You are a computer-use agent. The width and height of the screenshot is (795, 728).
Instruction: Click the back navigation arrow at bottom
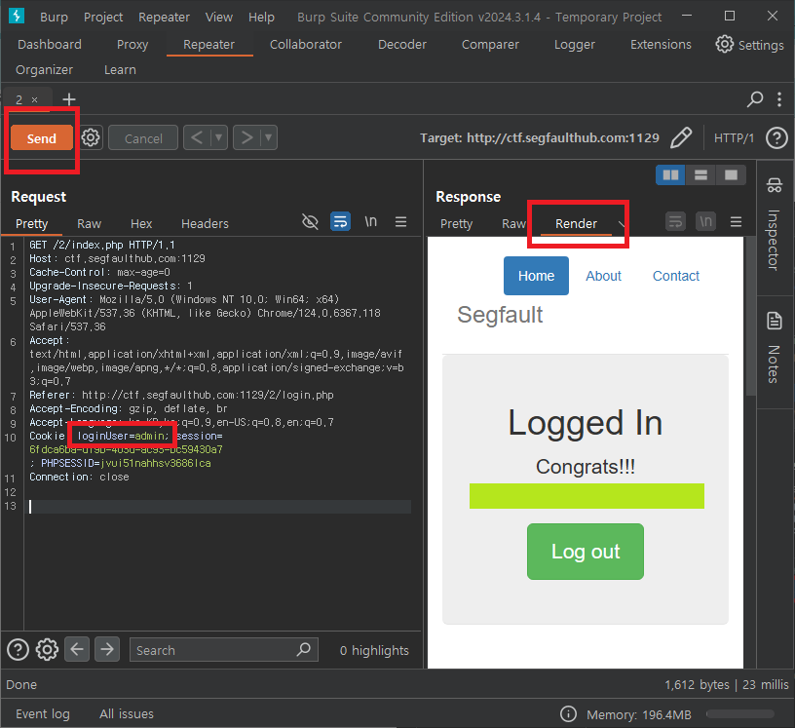[77, 649]
